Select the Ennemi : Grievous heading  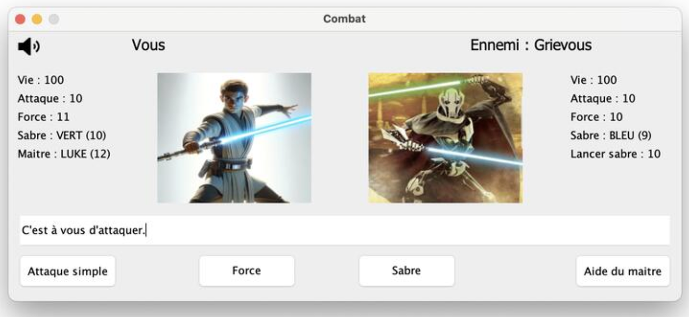tap(531, 45)
